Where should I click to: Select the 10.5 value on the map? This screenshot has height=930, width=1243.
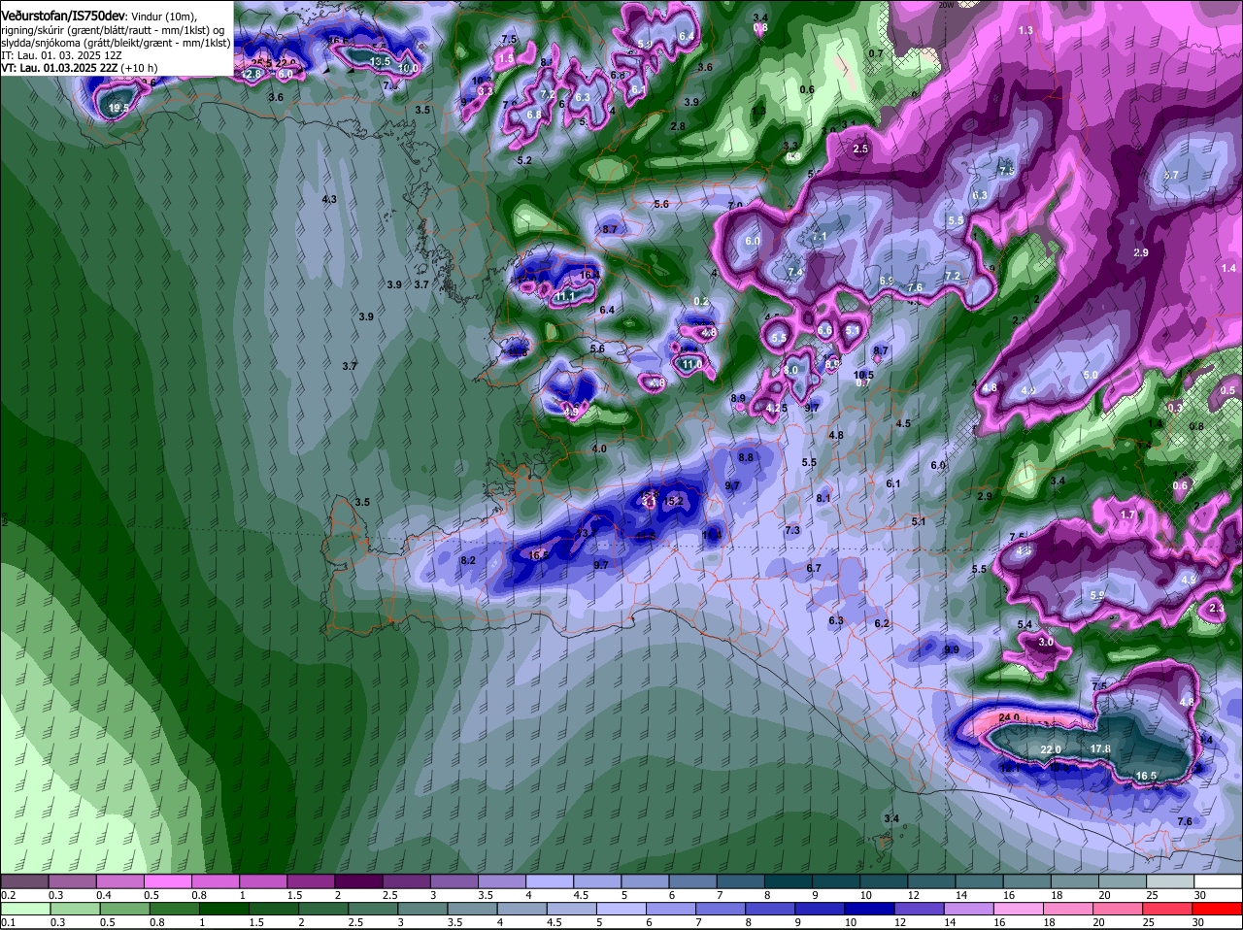point(863,375)
